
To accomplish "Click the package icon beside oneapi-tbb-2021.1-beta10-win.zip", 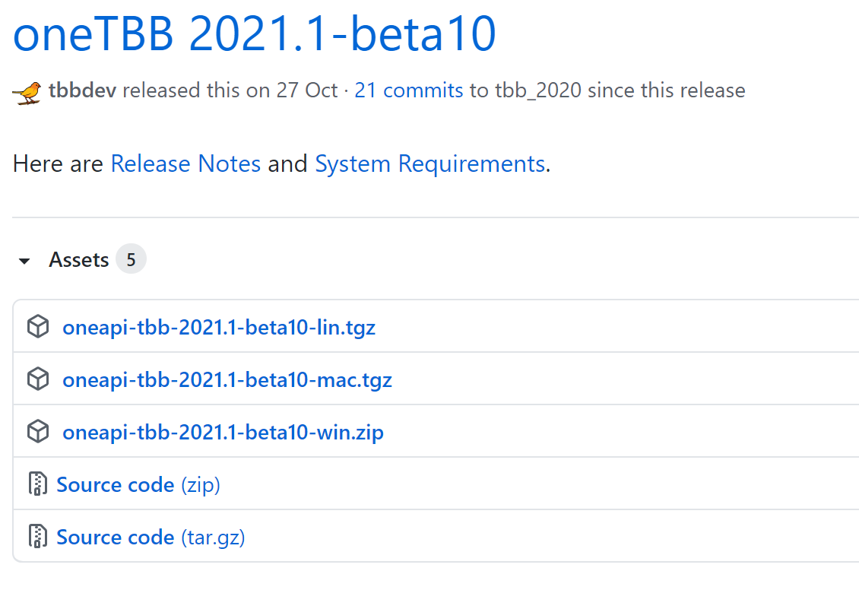I will tap(37, 431).
